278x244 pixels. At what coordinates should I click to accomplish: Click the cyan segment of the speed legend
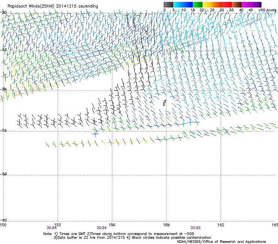(x=178, y=5)
